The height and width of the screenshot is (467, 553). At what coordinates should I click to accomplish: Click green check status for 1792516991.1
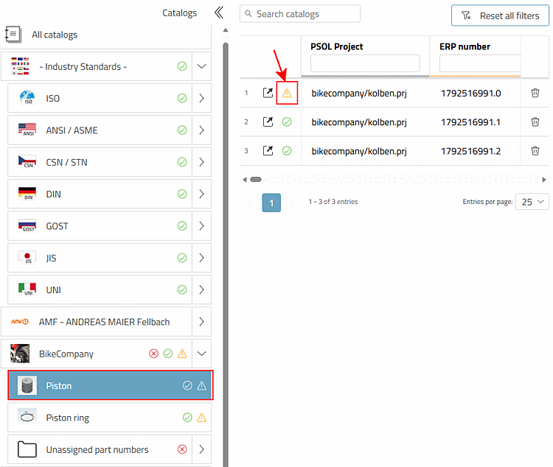(287, 122)
